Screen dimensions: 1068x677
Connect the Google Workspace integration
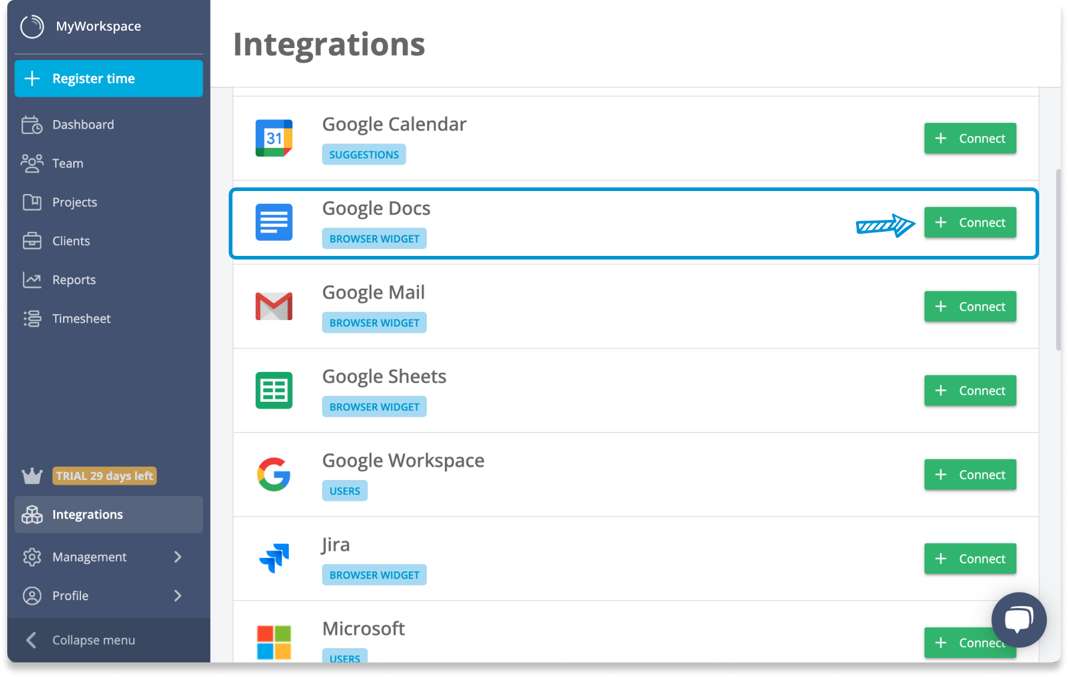point(970,475)
